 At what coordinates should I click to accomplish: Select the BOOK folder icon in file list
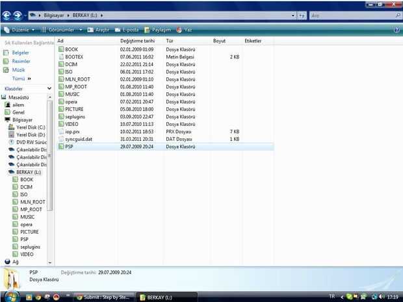pos(61,49)
